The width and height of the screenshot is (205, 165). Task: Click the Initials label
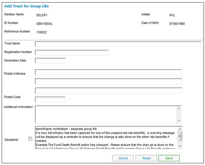tap(146, 14)
